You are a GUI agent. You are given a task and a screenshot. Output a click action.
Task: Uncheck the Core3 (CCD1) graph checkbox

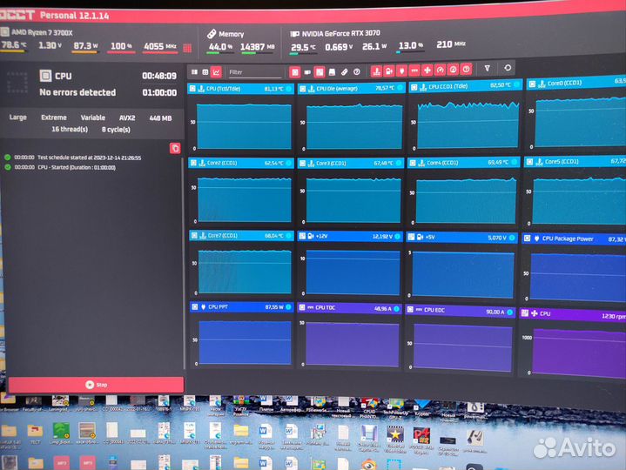302,163
